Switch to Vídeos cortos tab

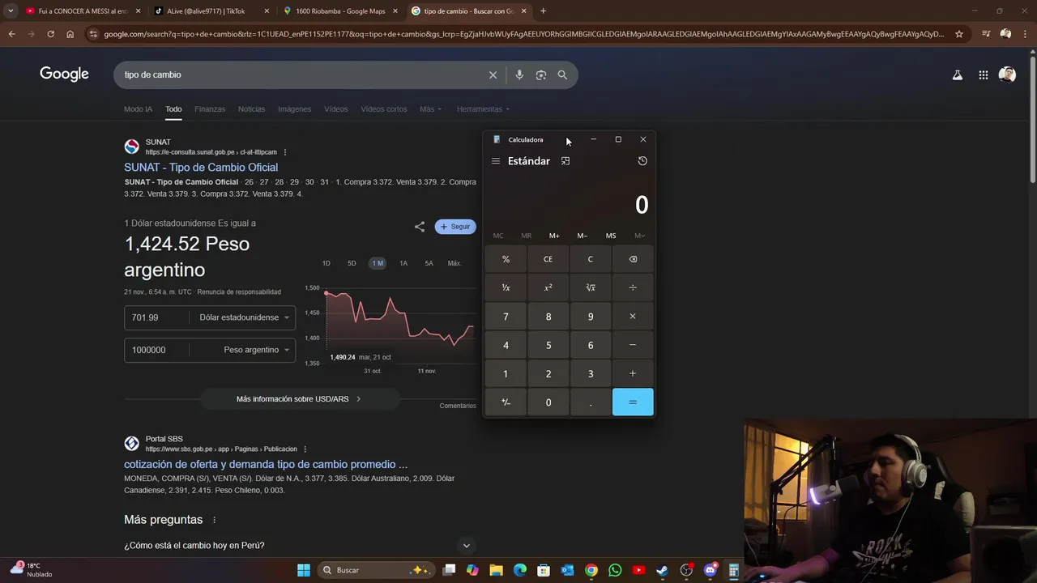(x=384, y=109)
